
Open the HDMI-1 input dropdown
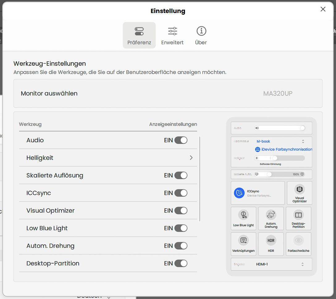point(280,264)
